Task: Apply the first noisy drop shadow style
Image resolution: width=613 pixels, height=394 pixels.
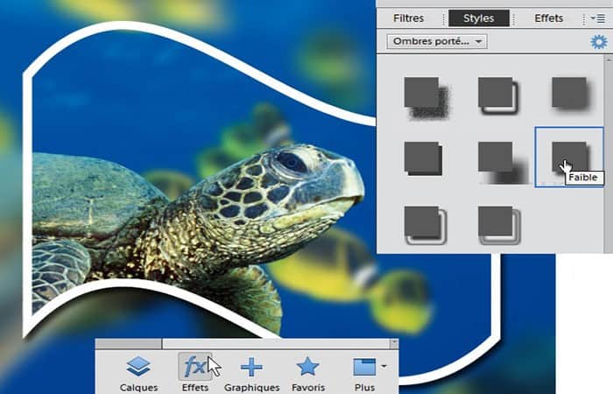Action: click(x=426, y=97)
